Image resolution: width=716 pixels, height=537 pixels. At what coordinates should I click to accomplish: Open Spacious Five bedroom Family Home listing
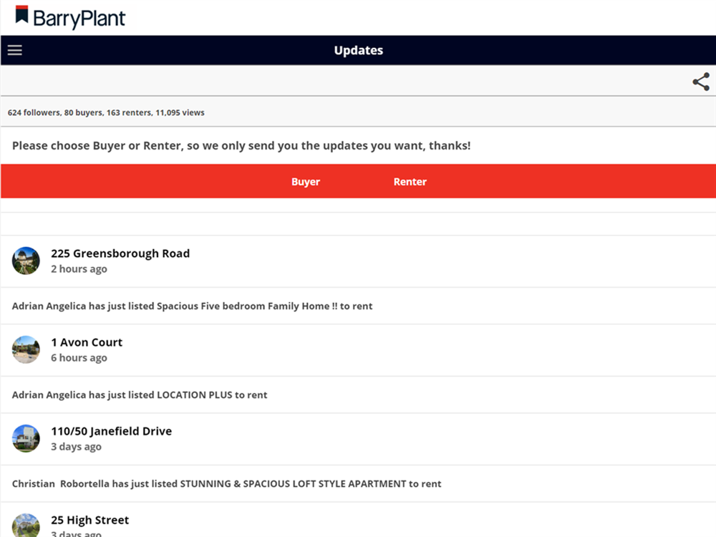[x=192, y=306]
